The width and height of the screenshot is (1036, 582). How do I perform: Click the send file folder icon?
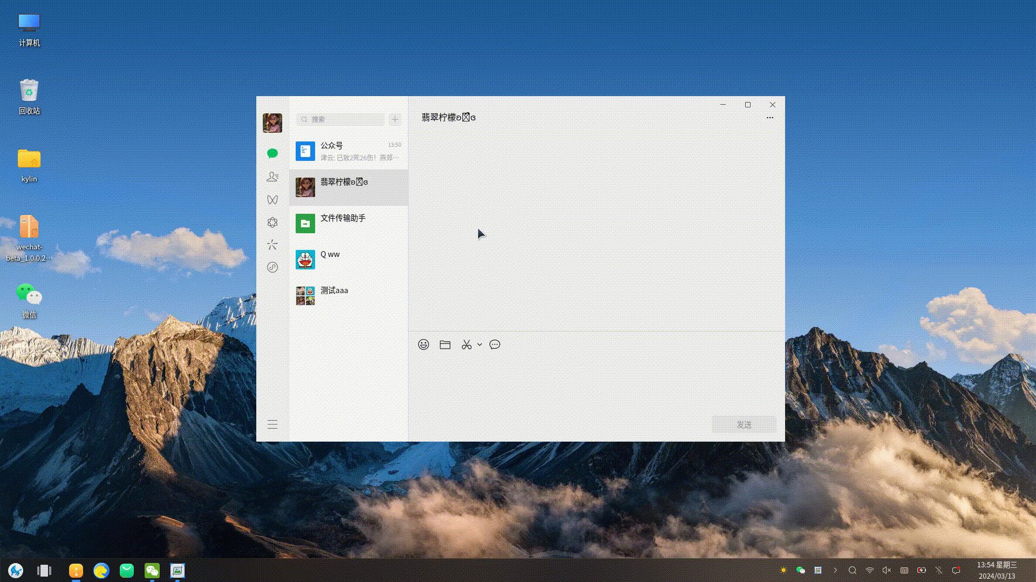(x=445, y=345)
